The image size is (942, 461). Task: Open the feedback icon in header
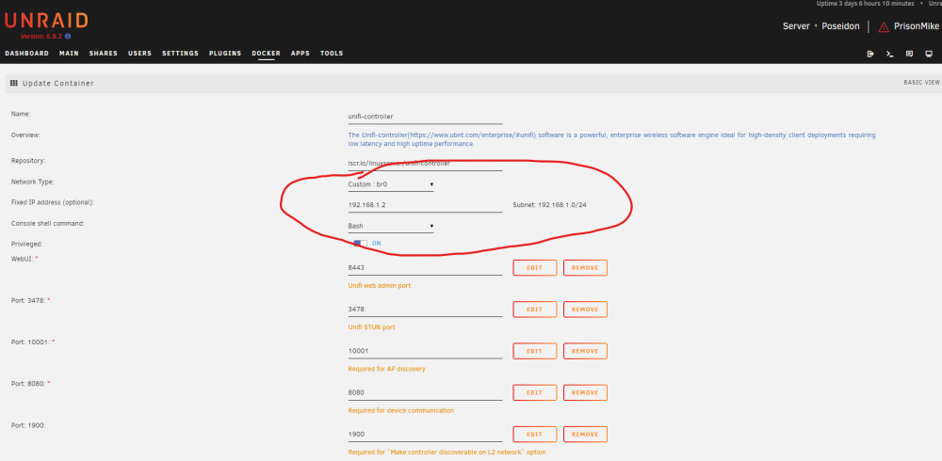pos(910,54)
